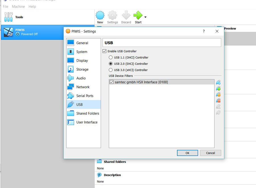Click the green Start arrow icon
The image size is (256, 188).
coord(138,16)
